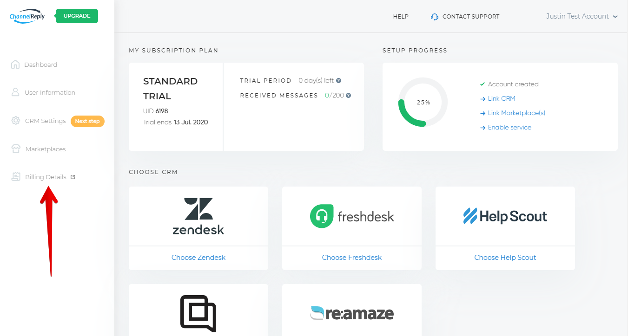Viewport: 628px width, 336px height.
Task: Click the orange Next step badge
Action: click(87, 121)
